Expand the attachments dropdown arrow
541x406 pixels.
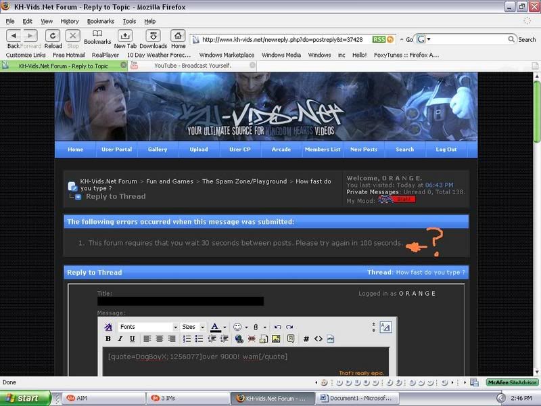[x=265, y=327]
